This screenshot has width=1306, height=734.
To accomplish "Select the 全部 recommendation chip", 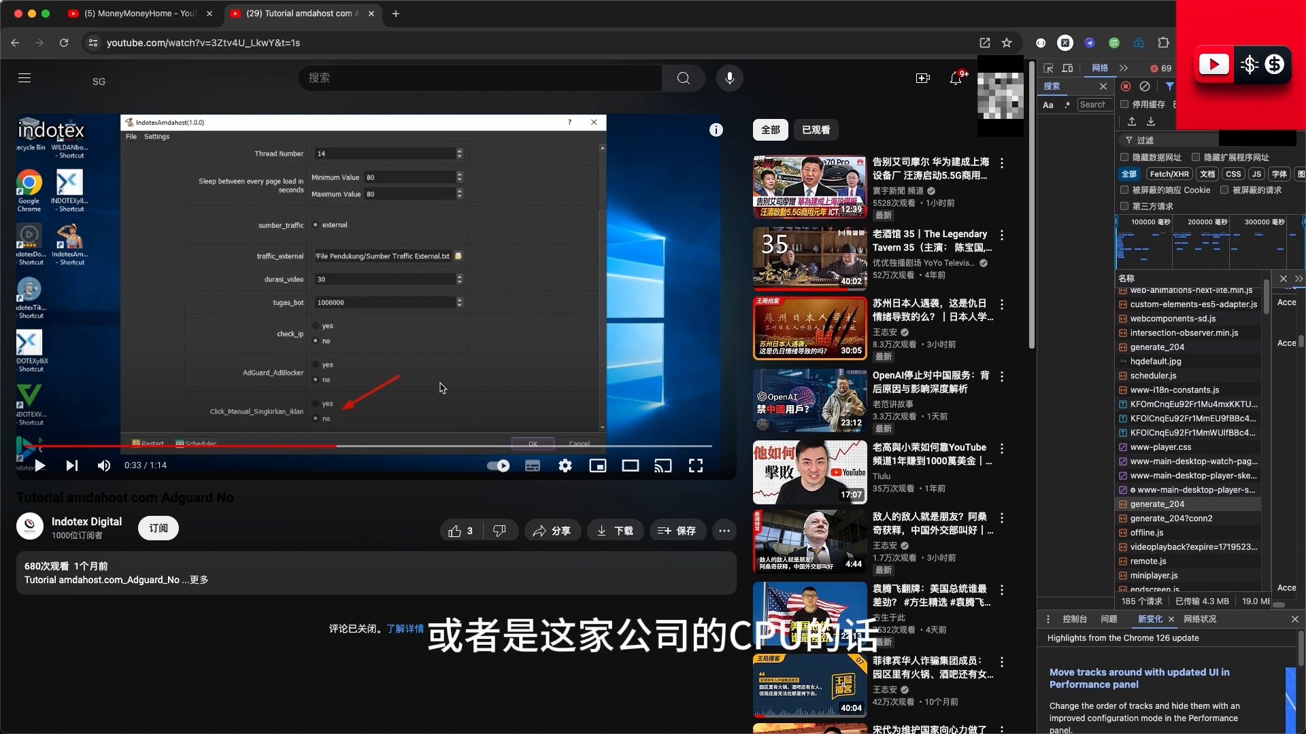I will pyautogui.click(x=771, y=130).
